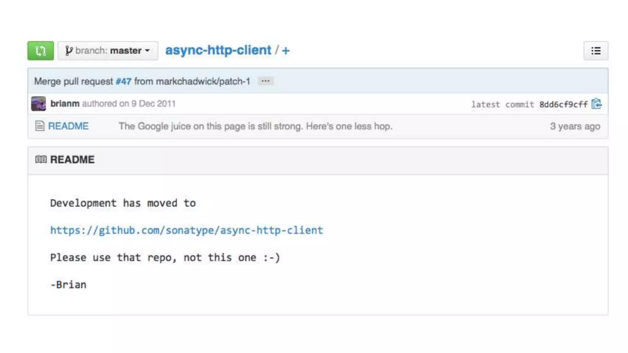Copy the commit SHA with clipboard icon
This screenshot has height=353, width=628.
pyautogui.click(x=596, y=104)
